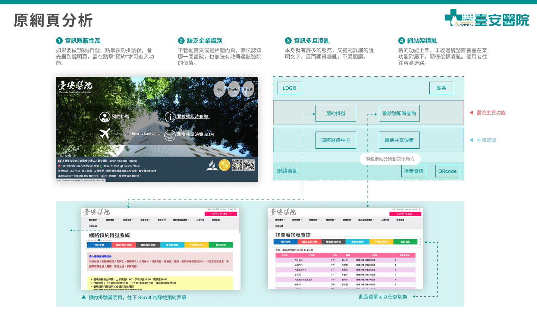Click the grey 臺安醫院 logo on the 網路預約掛號系統 page
The height and width of the screenshot is (316, 537).
(97, 212)
